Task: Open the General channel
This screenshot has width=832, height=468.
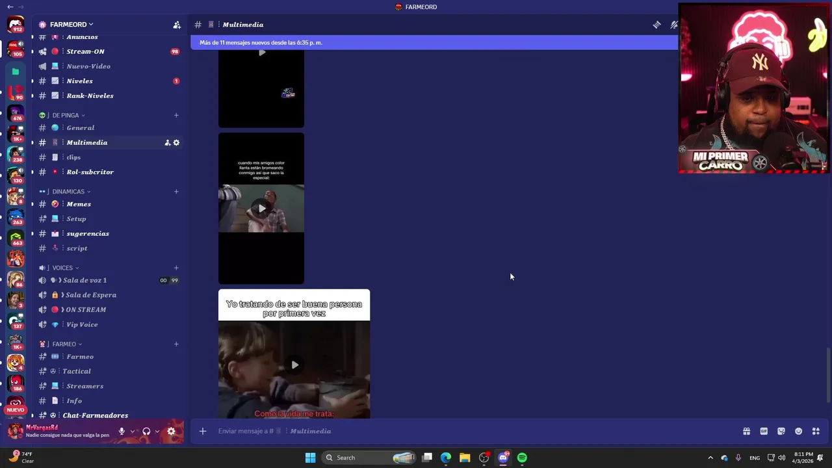Action: coord(109,128)
